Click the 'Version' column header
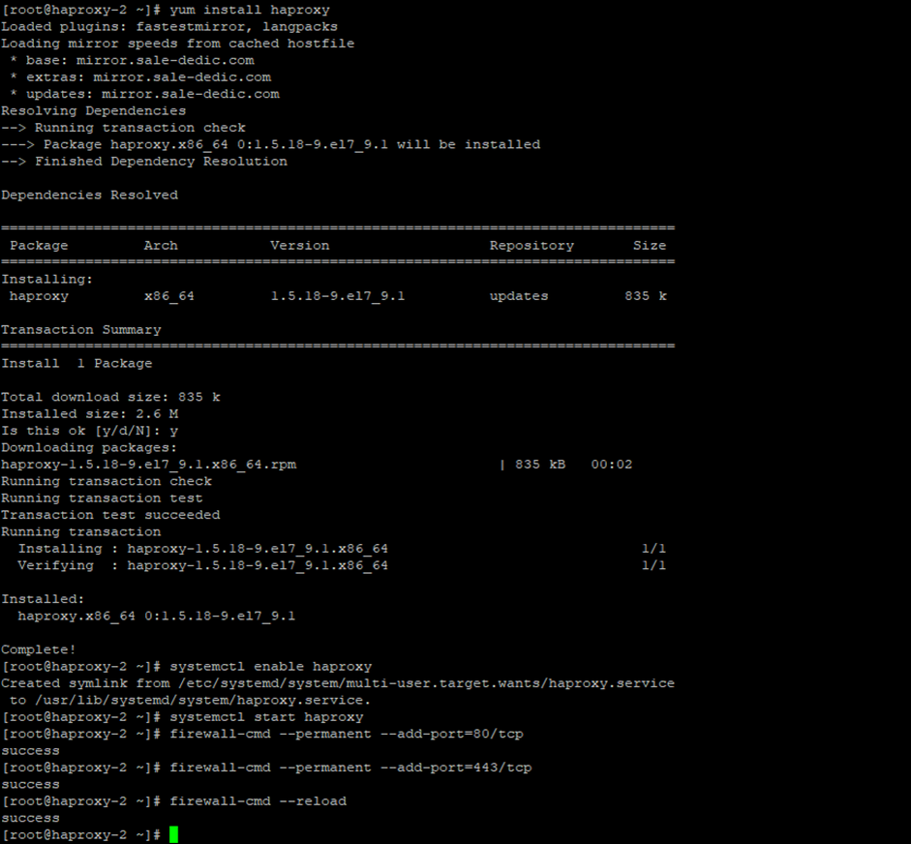This screenshot has height=844, width=911. point(300,246)
